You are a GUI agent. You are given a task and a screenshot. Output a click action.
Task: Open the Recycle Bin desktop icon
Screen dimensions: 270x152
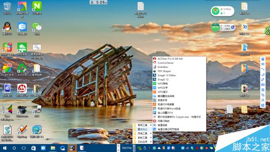[x=7, y=8]
